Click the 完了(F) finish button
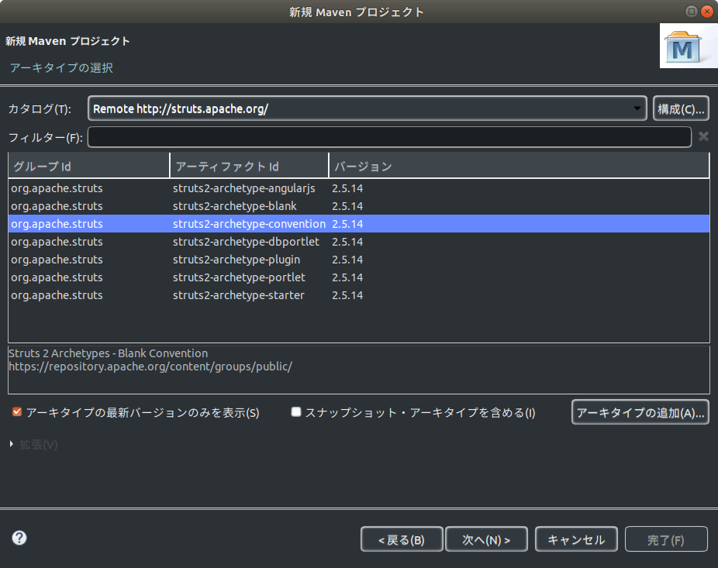This screenshot has width=718, height=568. [x=666, y=539]
